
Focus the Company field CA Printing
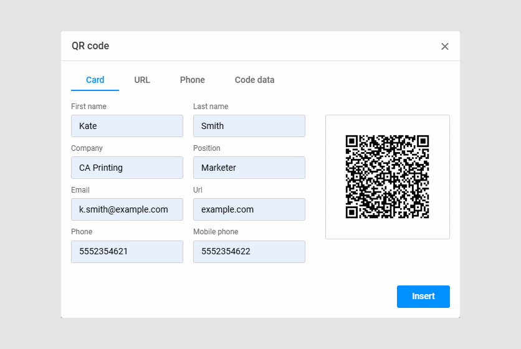127,168
